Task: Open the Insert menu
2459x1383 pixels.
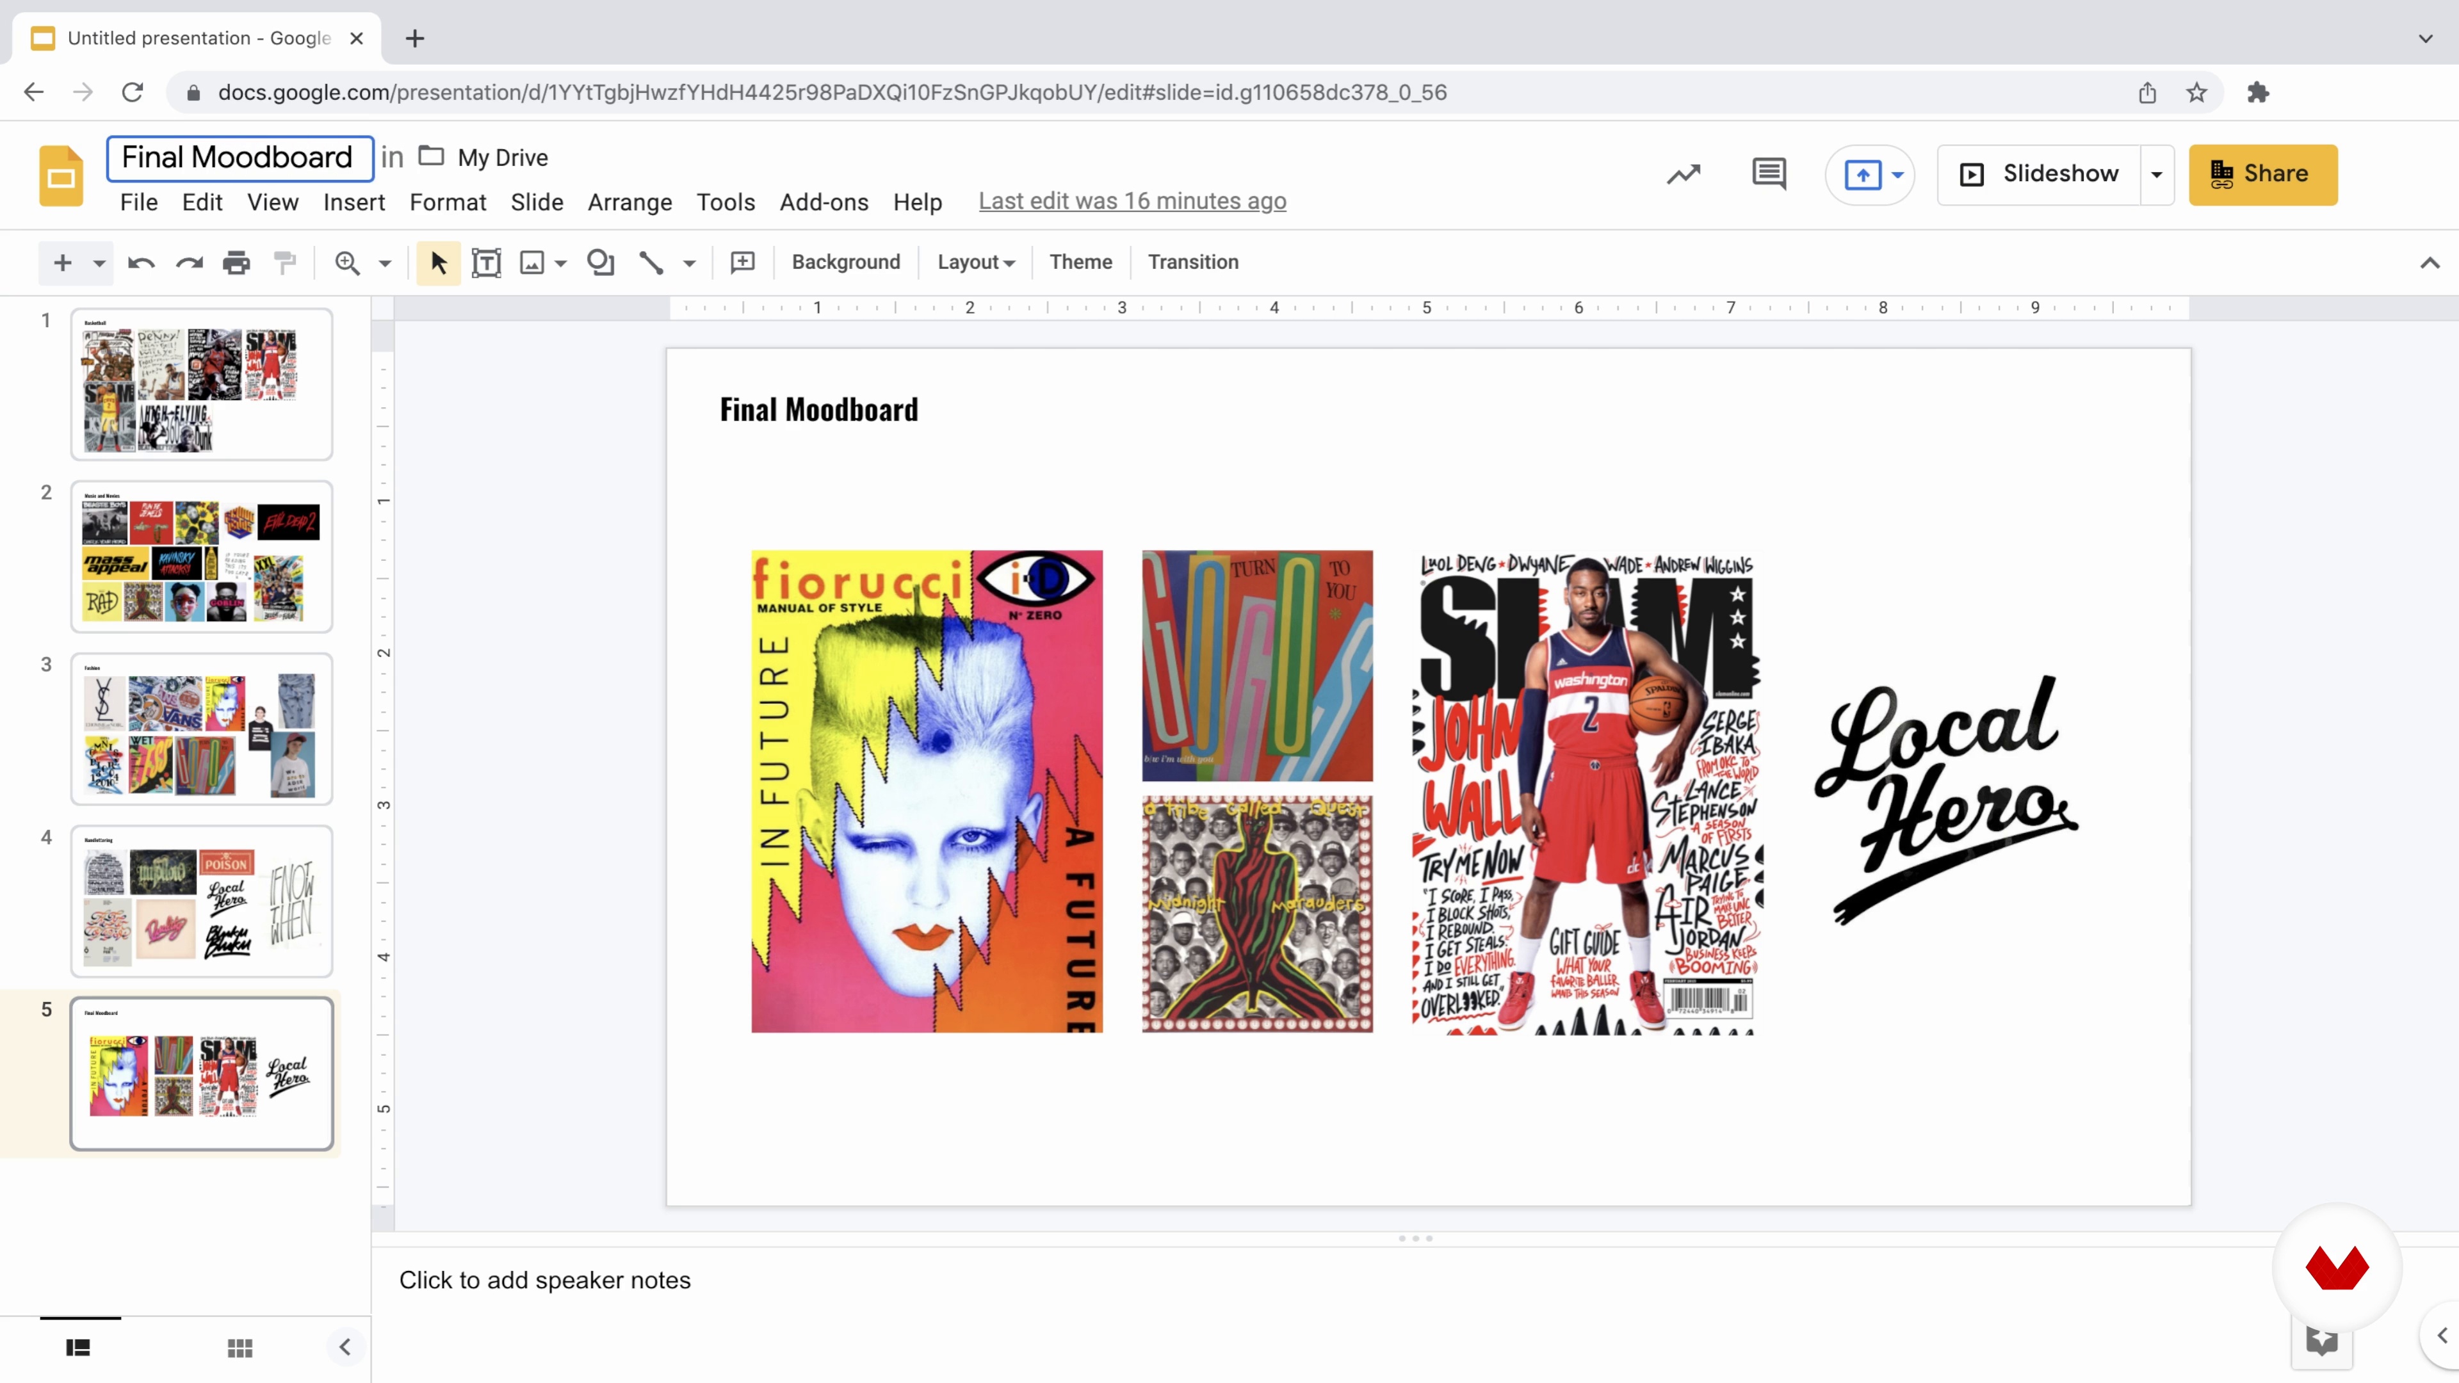Action: point(354,202)
